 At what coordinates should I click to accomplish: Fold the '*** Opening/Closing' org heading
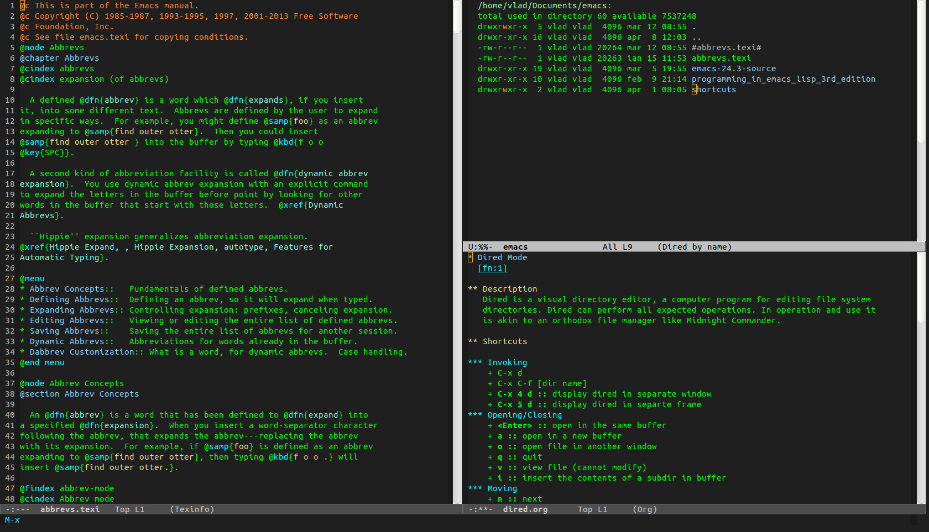[x=515, y=415]
